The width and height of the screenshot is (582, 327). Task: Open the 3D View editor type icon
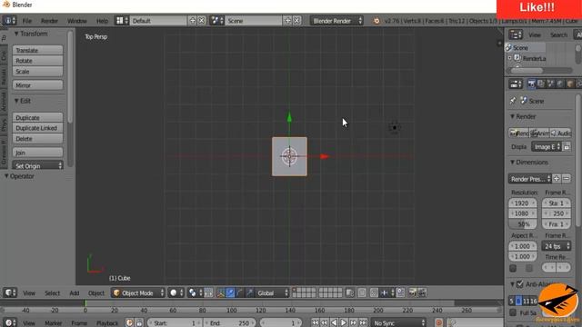click(x=10, y=292)
